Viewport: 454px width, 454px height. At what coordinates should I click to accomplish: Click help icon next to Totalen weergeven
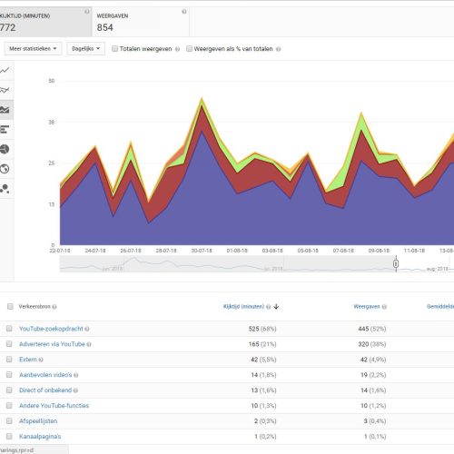[177, 49]
